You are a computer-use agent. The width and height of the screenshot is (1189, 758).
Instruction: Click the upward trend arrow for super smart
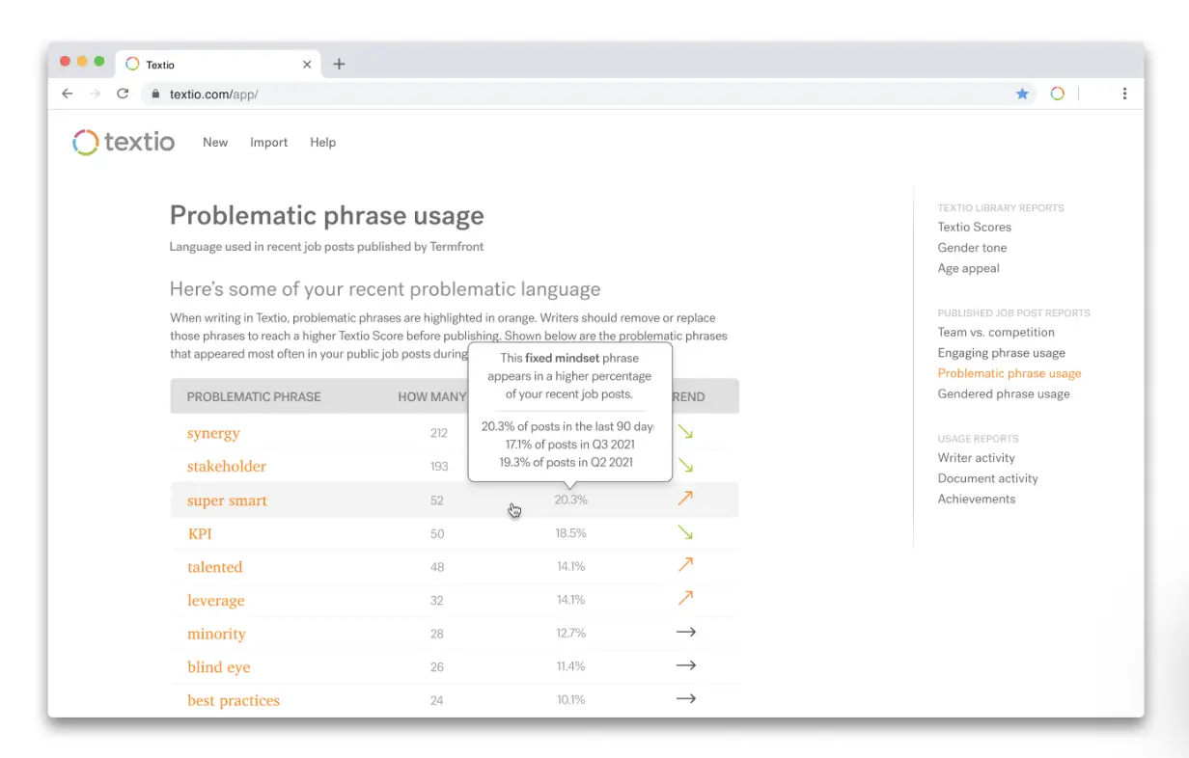[685, 499]
